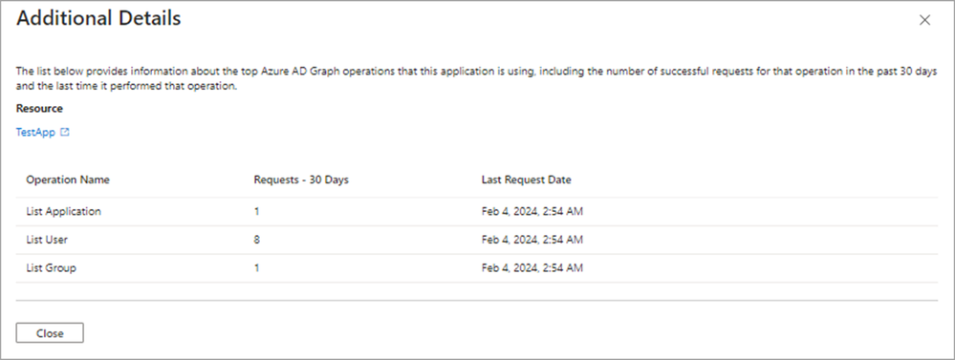Image resolution: width=955 pixels, height=360 pixels.
Task: Click the request count for List Application
Action: pyautogui.click(x=256, y=212)
